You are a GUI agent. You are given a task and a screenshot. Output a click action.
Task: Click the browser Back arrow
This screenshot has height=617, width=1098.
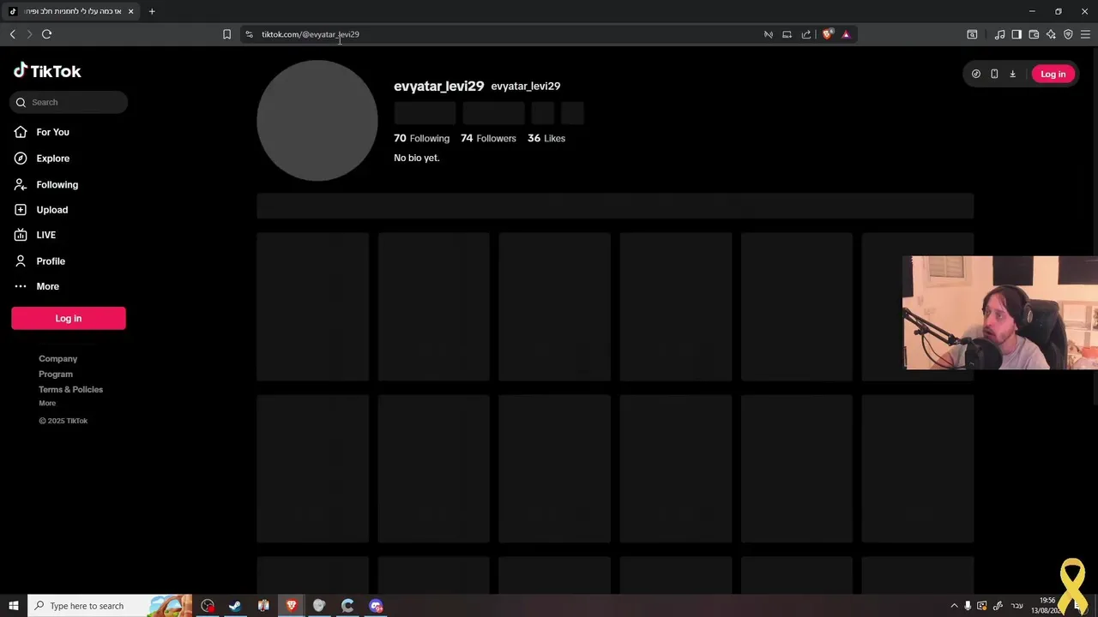tap(12, 34)
